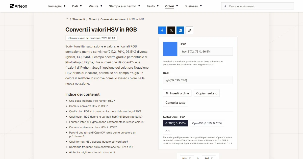Screen dimensions: 303x159
Task: Open the Bootstrap Italia hsb() question
Action: point(106,117)
